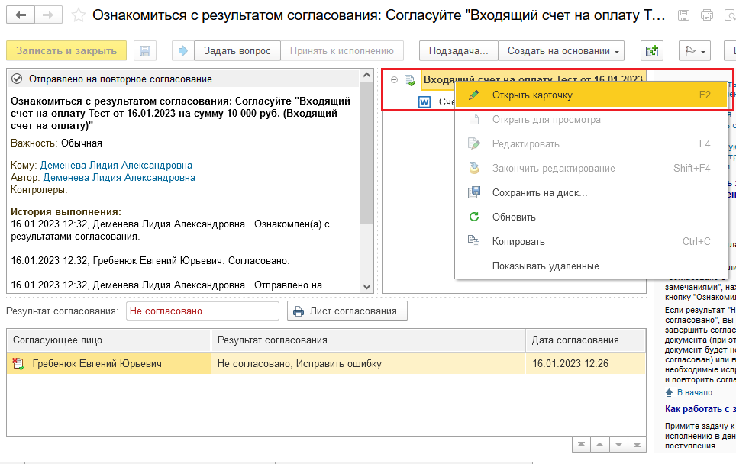Screen dimensions: 736x464
Task: Open the flag dropdown button
Action: pyautogui.click(x=694, y=51)
